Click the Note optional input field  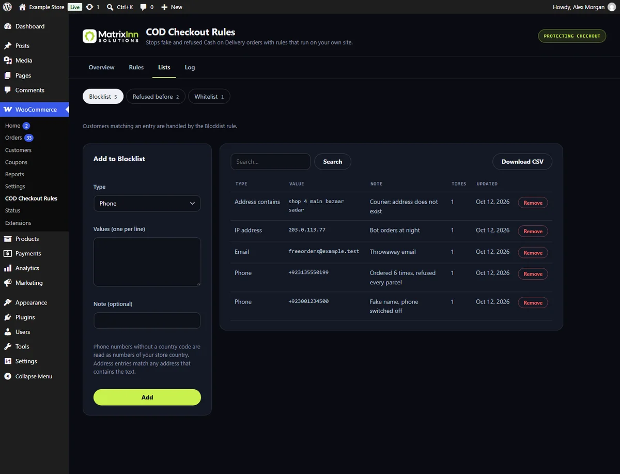tap(147, 320)
